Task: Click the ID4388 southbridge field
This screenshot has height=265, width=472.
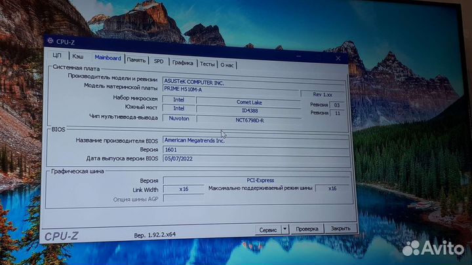Action: pyautogui.click(x=248, y=111)
